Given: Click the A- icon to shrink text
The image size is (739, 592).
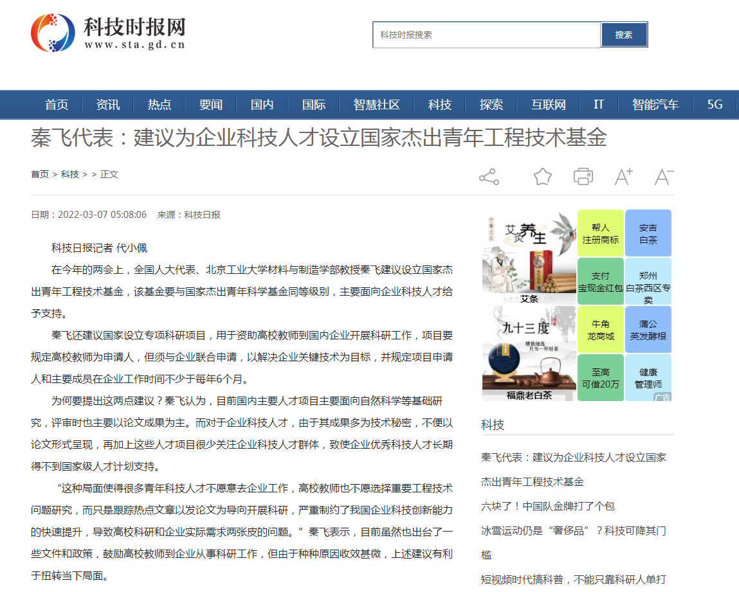Looking at the screenshot, I should coord(664,176).
